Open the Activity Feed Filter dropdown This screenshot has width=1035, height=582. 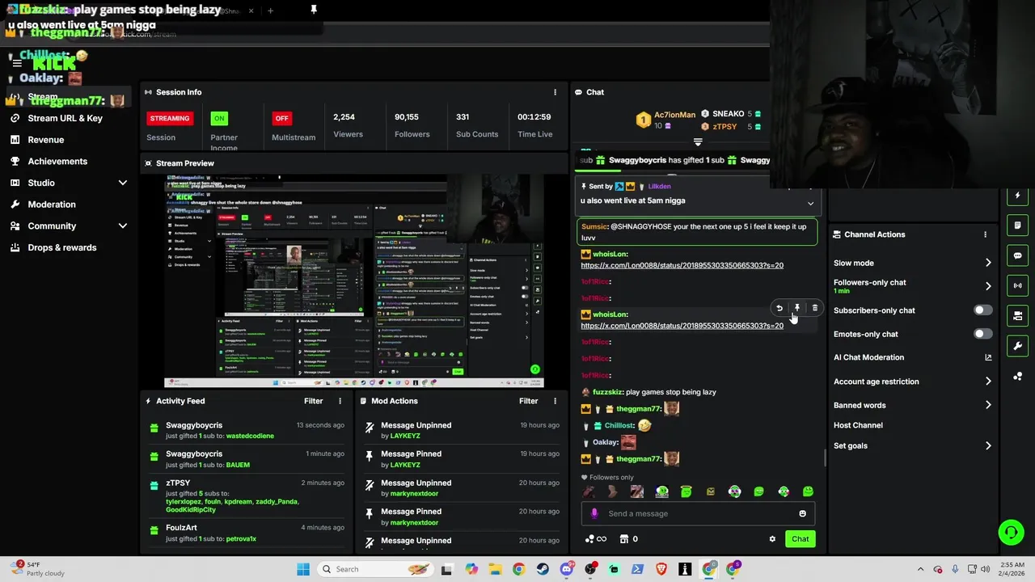(313, 401)
